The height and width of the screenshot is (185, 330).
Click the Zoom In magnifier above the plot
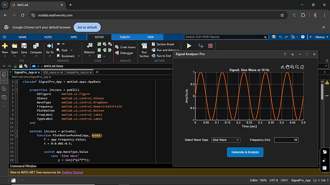(292, 67)
